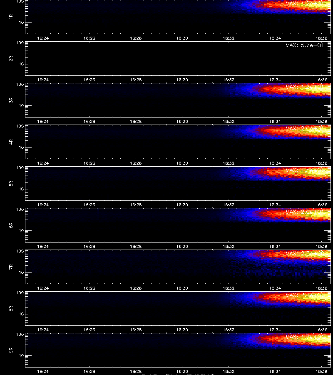Screen dimensions: 333x375
Task: Click the 16:28 tick label below 5R panel
Action: [136, 205]
